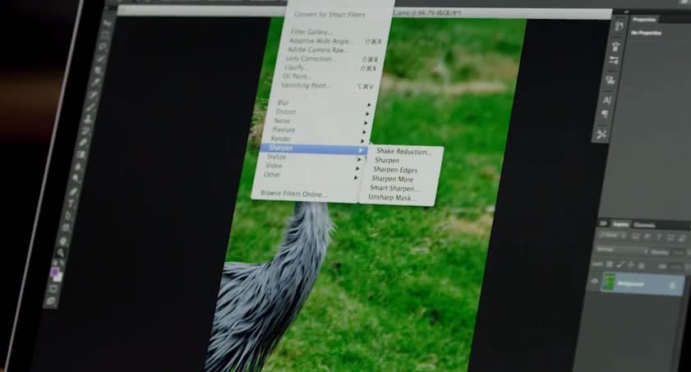Select Convert for Smart Filters
The image size is (691, 372).
(329, 15)
